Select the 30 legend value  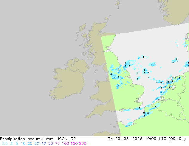pyautogui.click(x=37, y=144)
